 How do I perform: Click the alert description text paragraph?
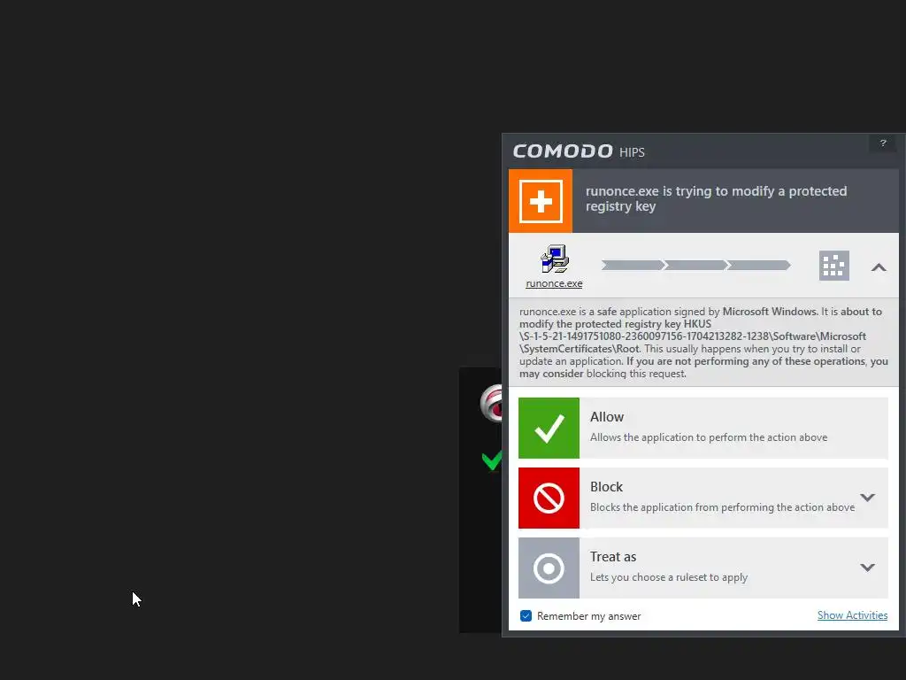click(703, 343)
